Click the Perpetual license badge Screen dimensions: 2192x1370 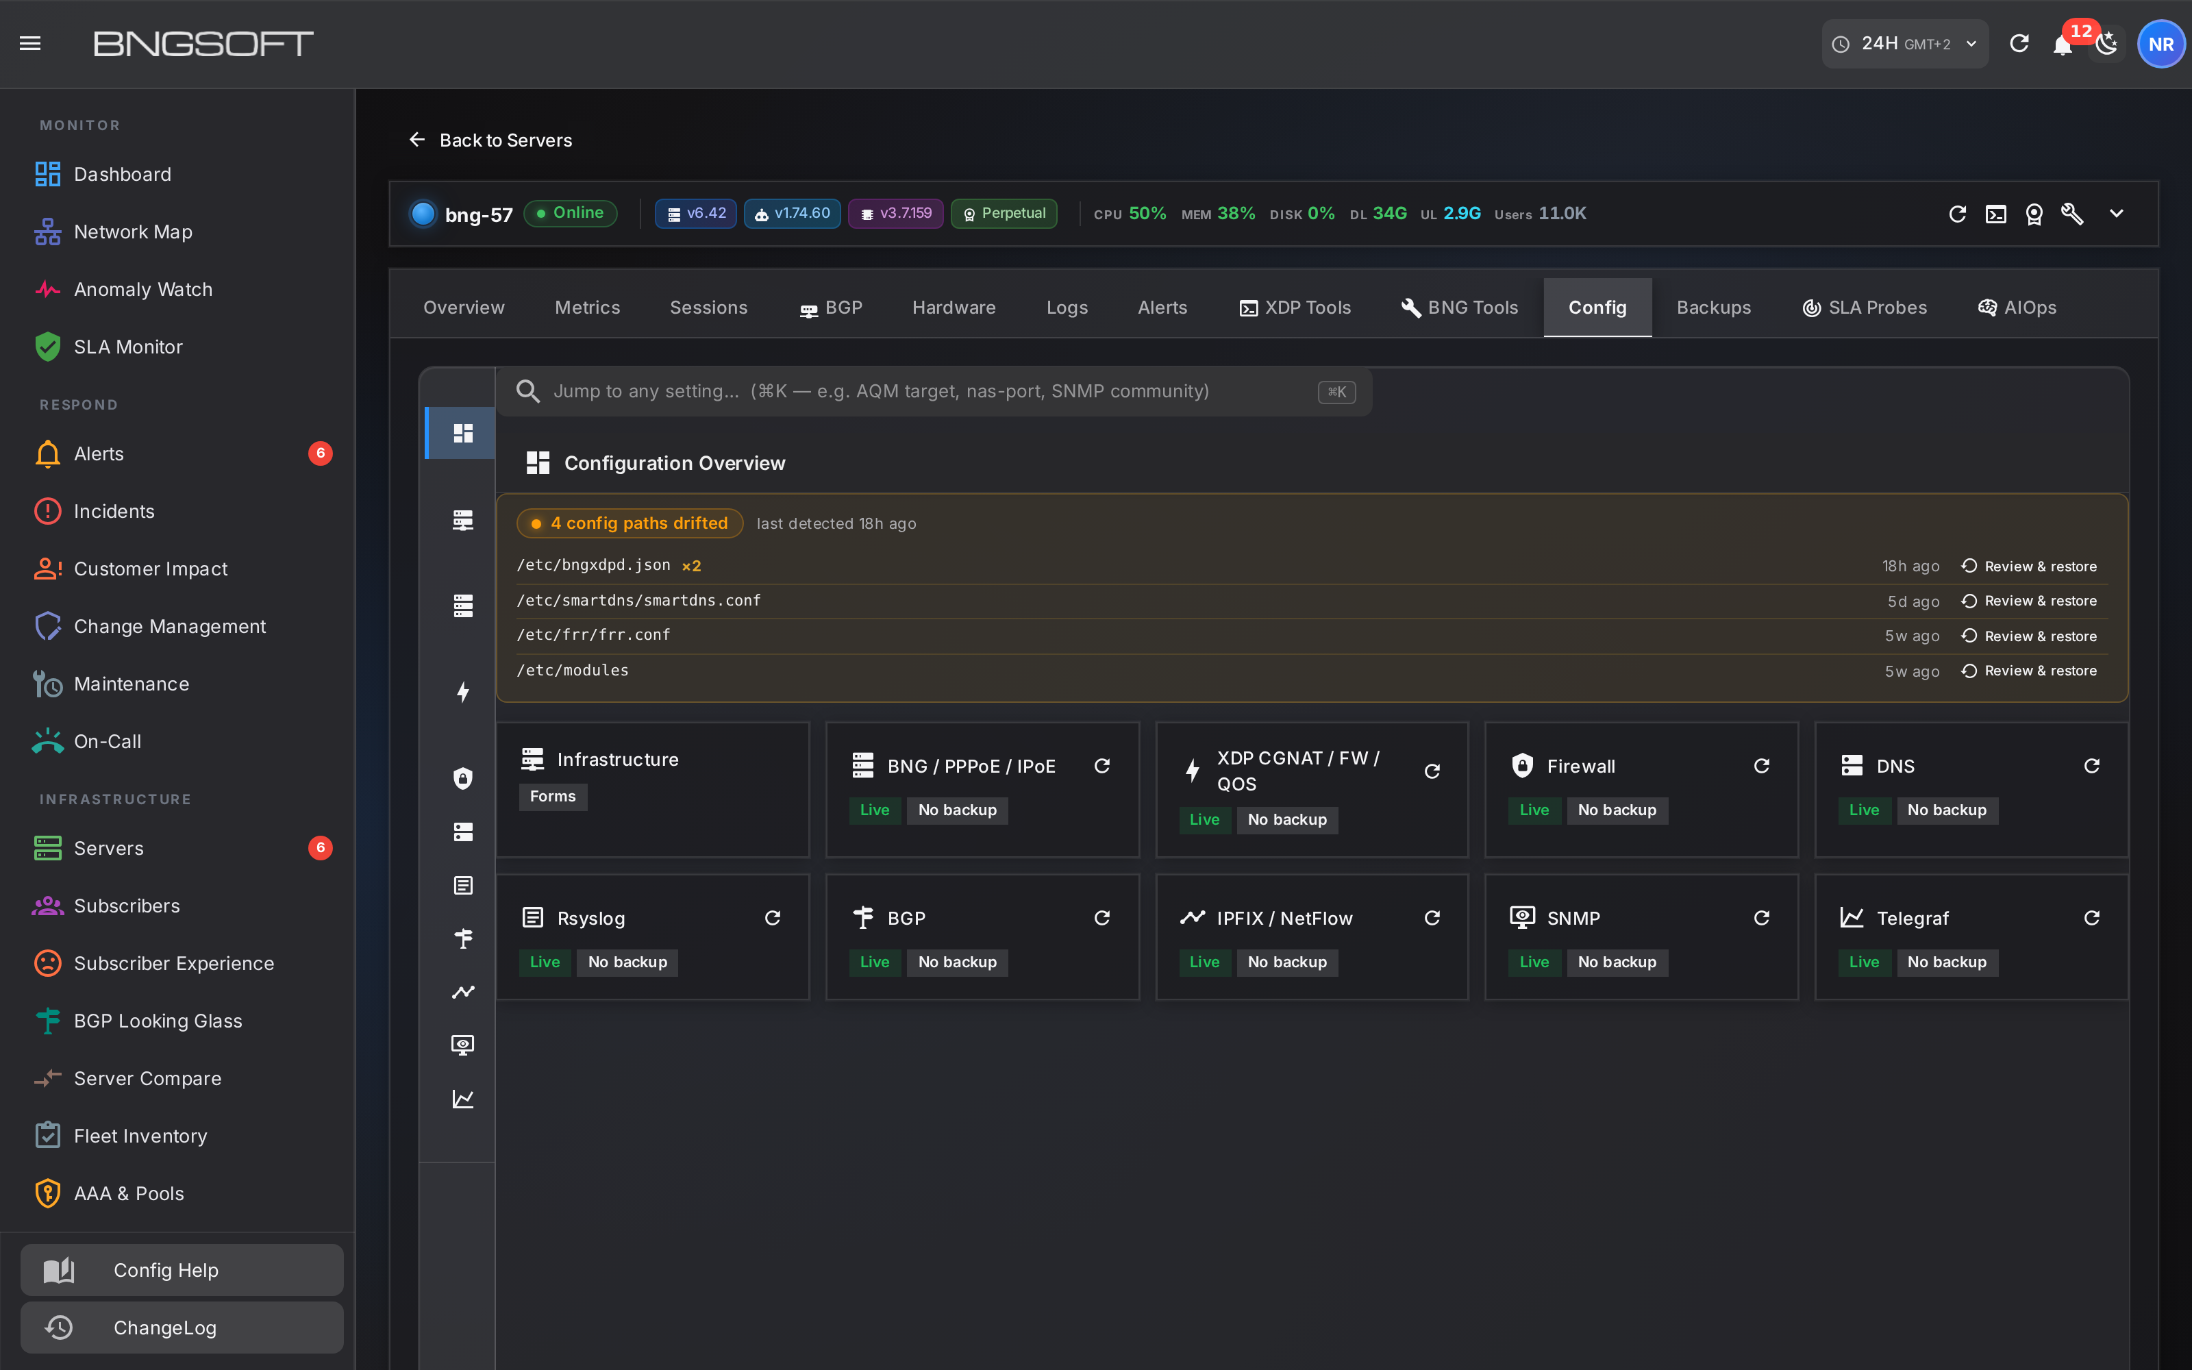(1004, 214)
